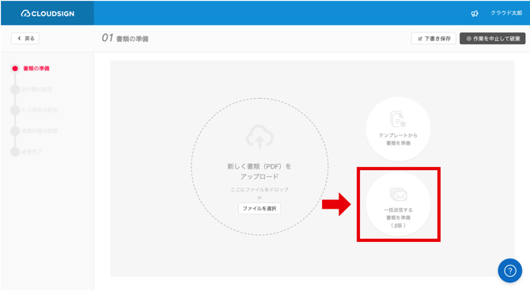Open the blue help question mark button
530x291 pixels.
pos(509,270)
